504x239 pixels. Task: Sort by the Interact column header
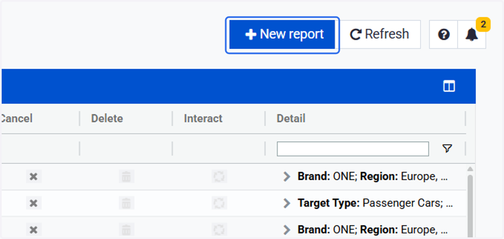[x=203, y=119]
